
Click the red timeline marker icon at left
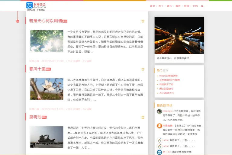tap(18, 21)
